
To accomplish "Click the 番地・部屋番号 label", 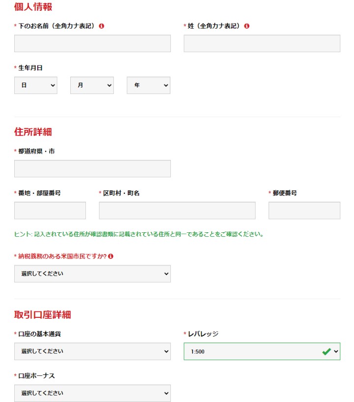I will pos(39,193).
